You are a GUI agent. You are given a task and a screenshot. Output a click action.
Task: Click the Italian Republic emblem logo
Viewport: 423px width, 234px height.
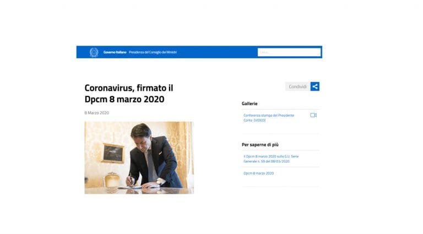tap(94, 52)
